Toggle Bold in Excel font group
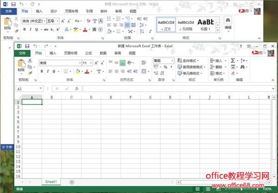The width and height of the screenshot is (278, 193). pyautogui.click(x=42, y=71)
